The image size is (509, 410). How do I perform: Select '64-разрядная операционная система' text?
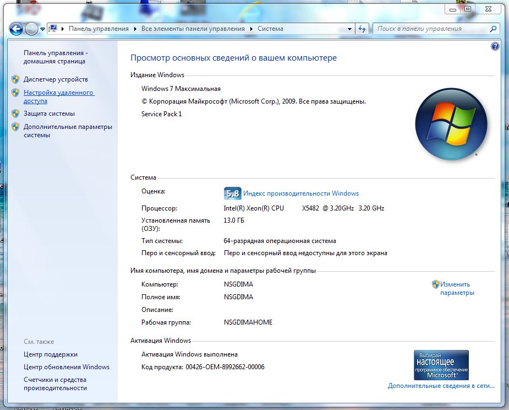280,241
